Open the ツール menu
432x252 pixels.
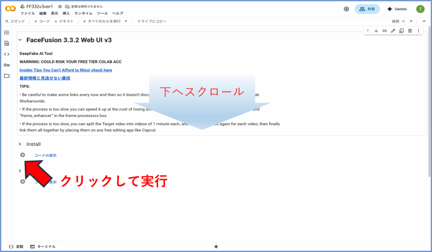(x=102, y=13)
